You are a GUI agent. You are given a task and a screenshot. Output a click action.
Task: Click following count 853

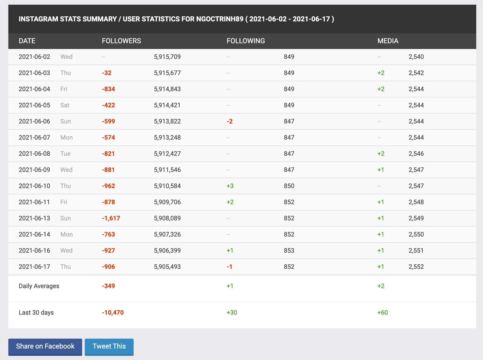[x=289, y=250]
